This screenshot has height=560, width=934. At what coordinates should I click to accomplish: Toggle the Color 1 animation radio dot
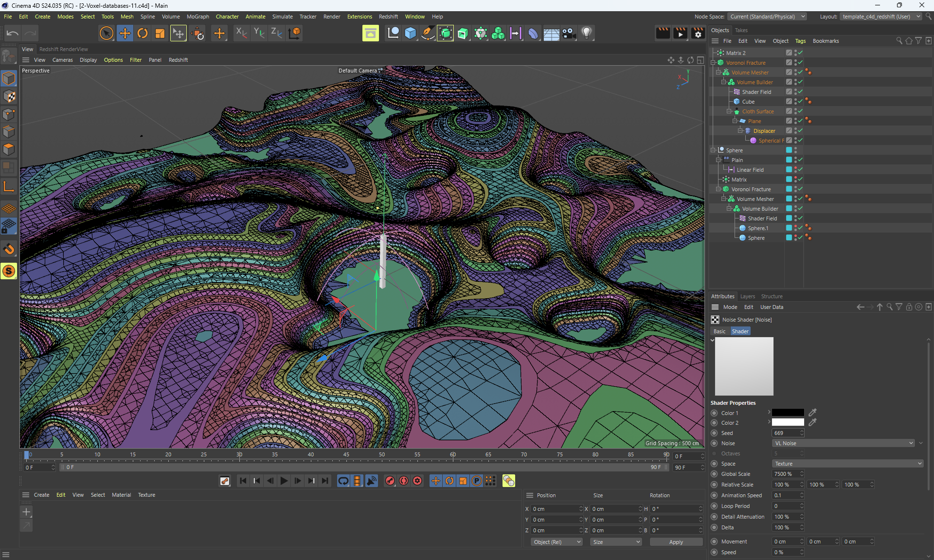click(x=714, y=413)
